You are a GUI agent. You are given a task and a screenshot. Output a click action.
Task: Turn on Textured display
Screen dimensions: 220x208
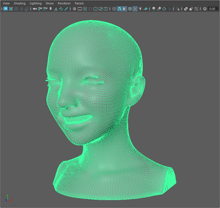(x=135, y=9)
